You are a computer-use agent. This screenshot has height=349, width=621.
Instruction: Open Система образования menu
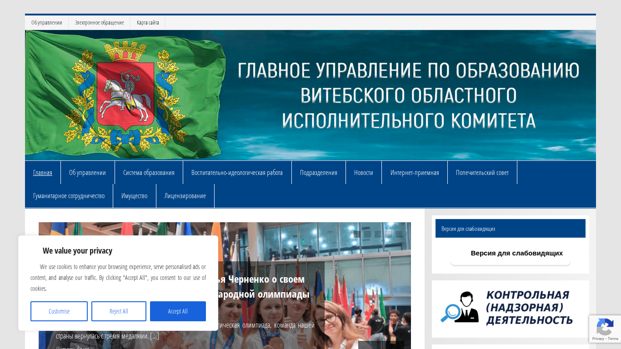click(149, 173)
